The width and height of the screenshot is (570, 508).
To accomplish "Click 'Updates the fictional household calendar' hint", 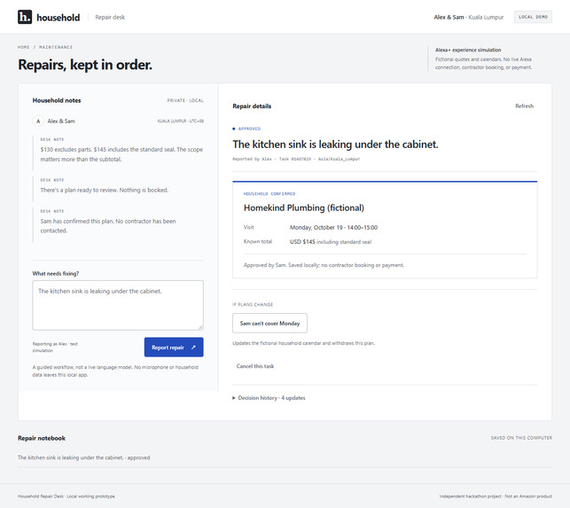I will [x=303, y=343].
